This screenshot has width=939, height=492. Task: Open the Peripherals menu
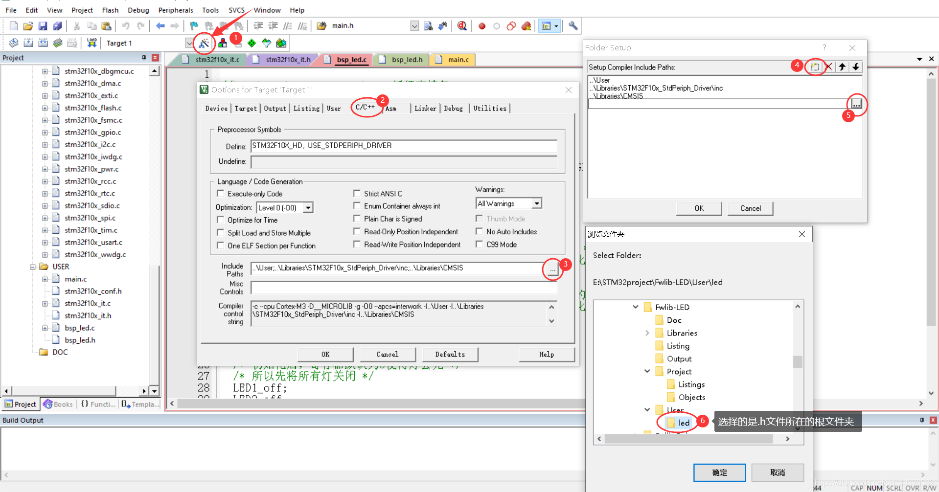point(176,10)
